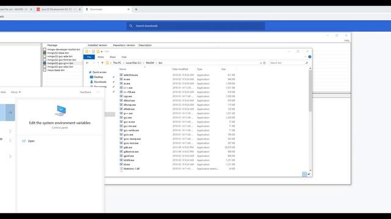Refresh the bin folder view
The image size is (391, 219).
click(265, 63)
